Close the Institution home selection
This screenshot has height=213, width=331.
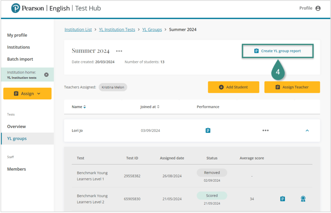(x=46, y=75)
